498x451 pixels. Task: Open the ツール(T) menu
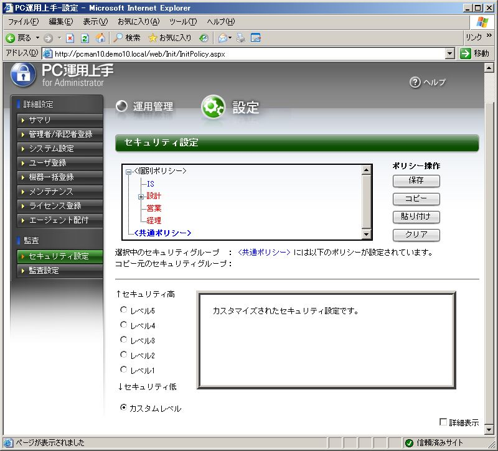183,22
